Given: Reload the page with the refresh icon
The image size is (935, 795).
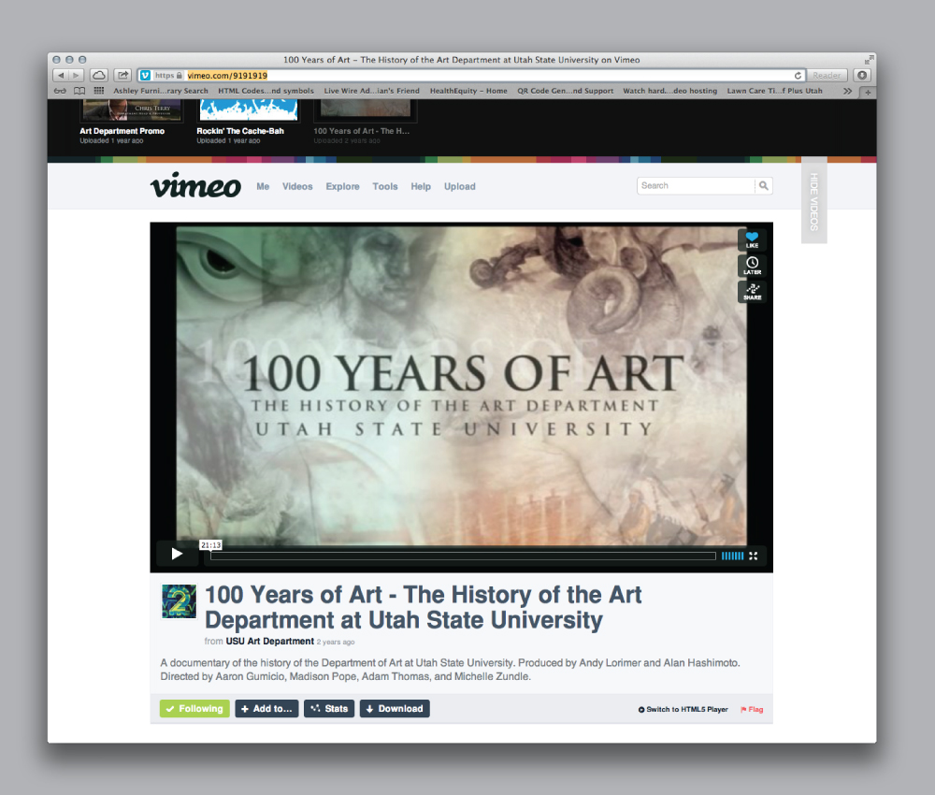Looking at the screenshot, I should 798,76.
